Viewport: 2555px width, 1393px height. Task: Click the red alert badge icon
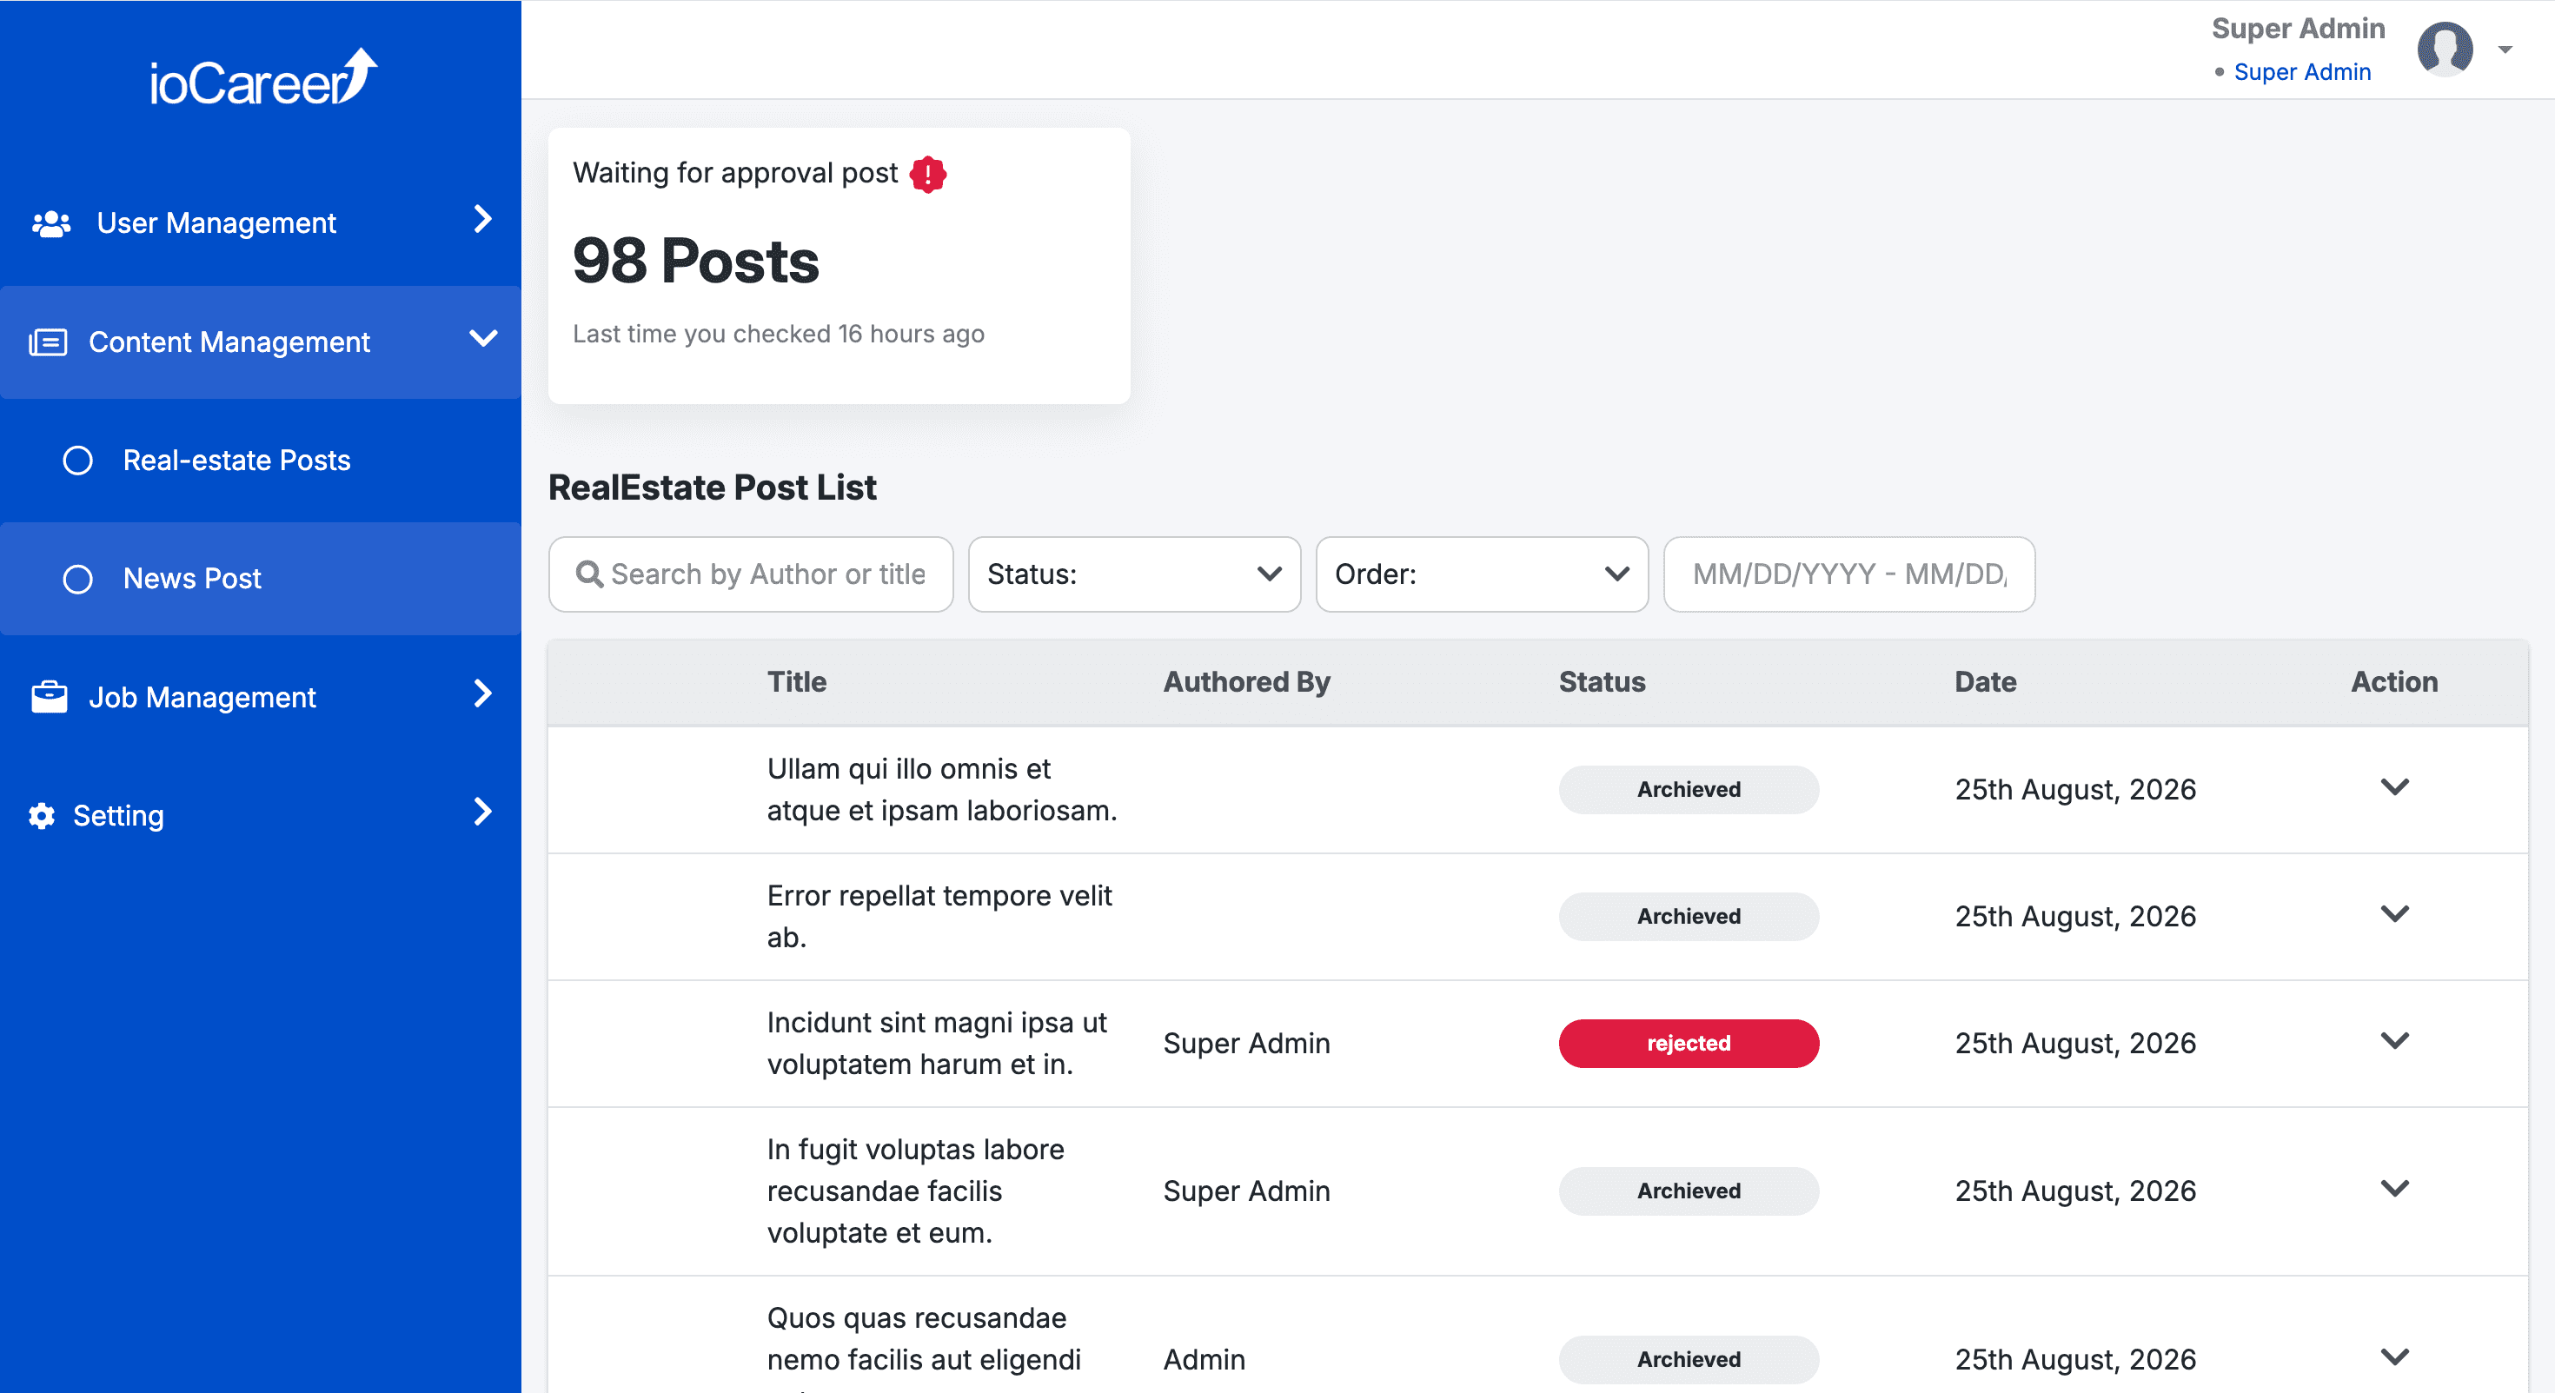pos(927,174)
